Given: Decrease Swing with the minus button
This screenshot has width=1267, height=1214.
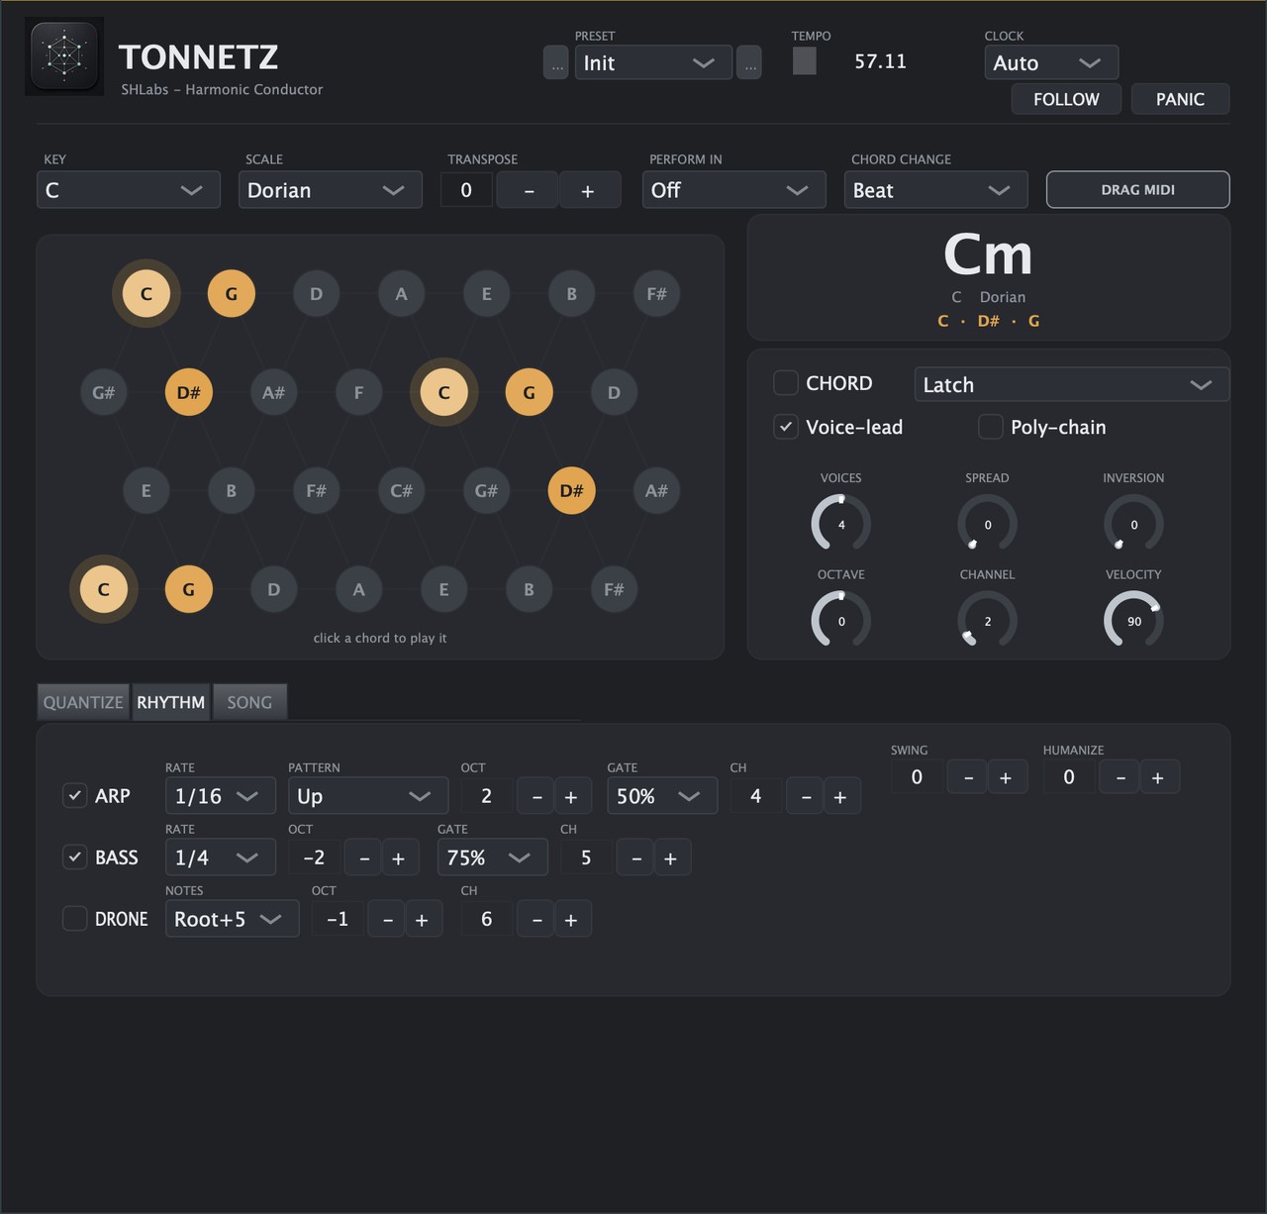Looking at the screenshot, I should 968,777.
